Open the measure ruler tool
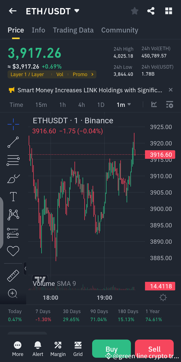Screen dimensions: 181x362 coord(13,276)
